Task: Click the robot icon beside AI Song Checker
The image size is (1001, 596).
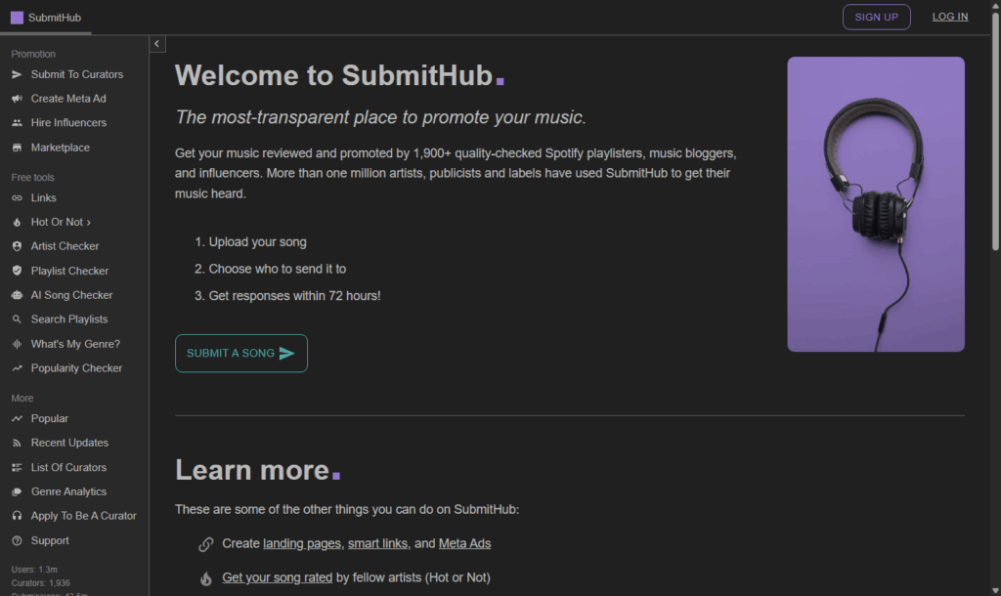Action: 17,295
